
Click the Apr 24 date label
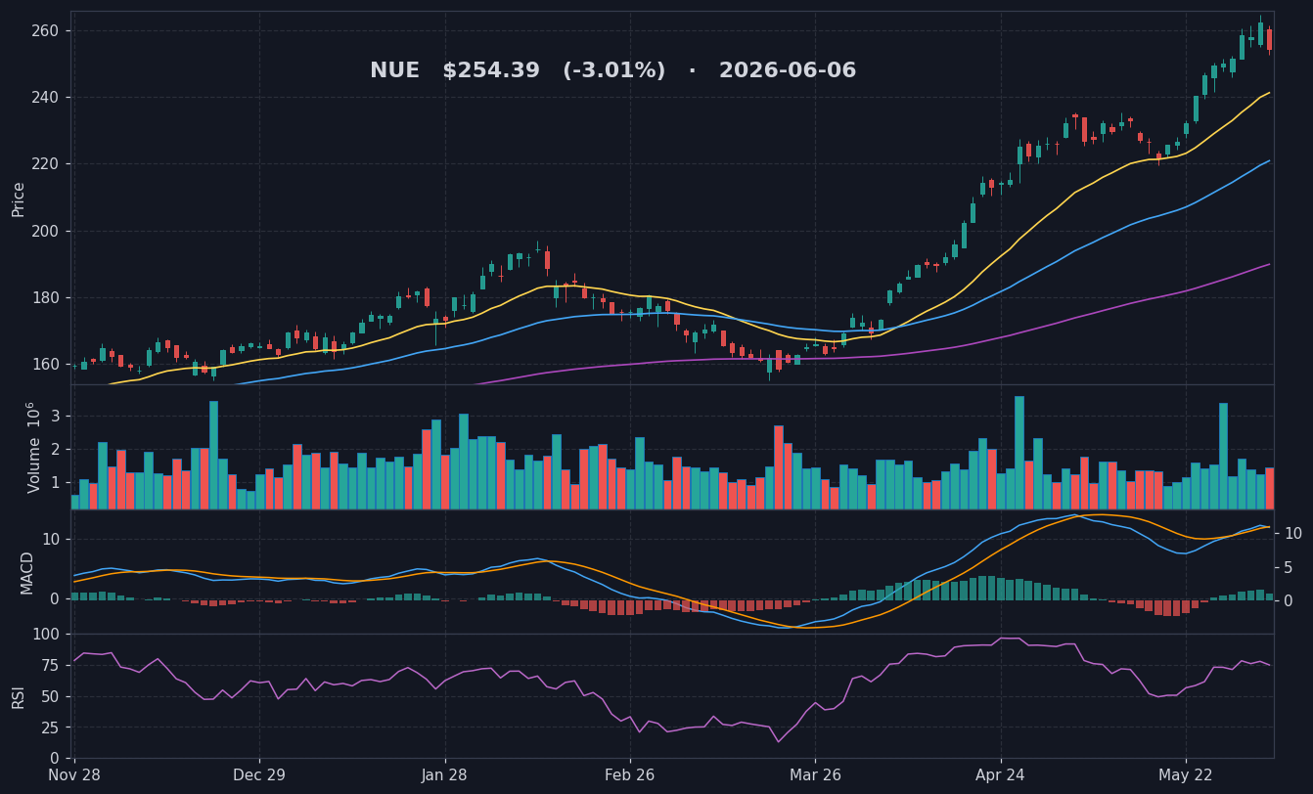pyautogui.click(x=1001, y=775)
